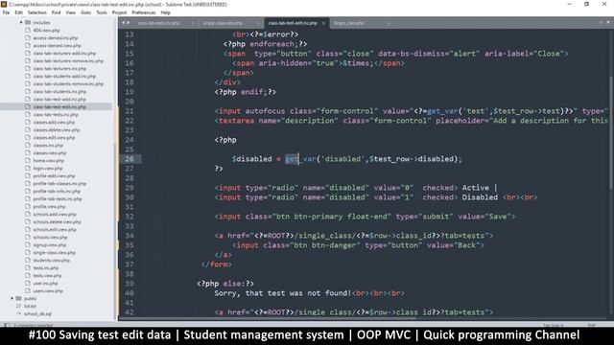Click file icon beside profile.view.php

coord(28,207)
